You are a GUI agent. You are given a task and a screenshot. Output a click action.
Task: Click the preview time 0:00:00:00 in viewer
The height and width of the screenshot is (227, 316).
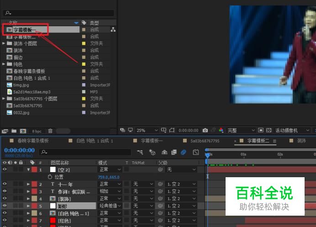(x=189, y=131)
